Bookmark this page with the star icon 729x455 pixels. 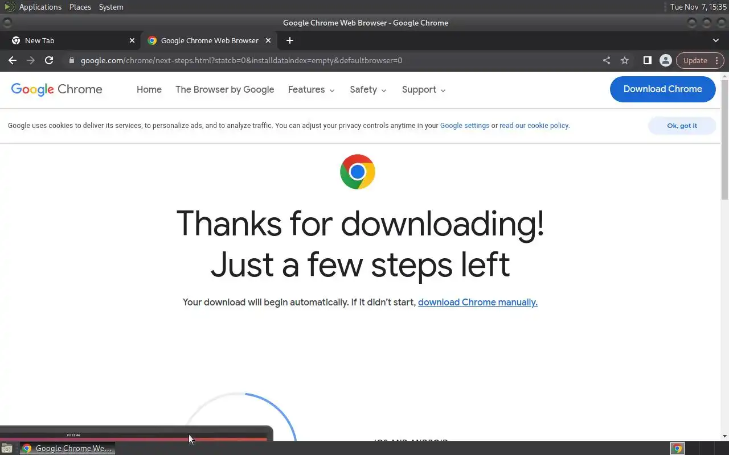625,60
